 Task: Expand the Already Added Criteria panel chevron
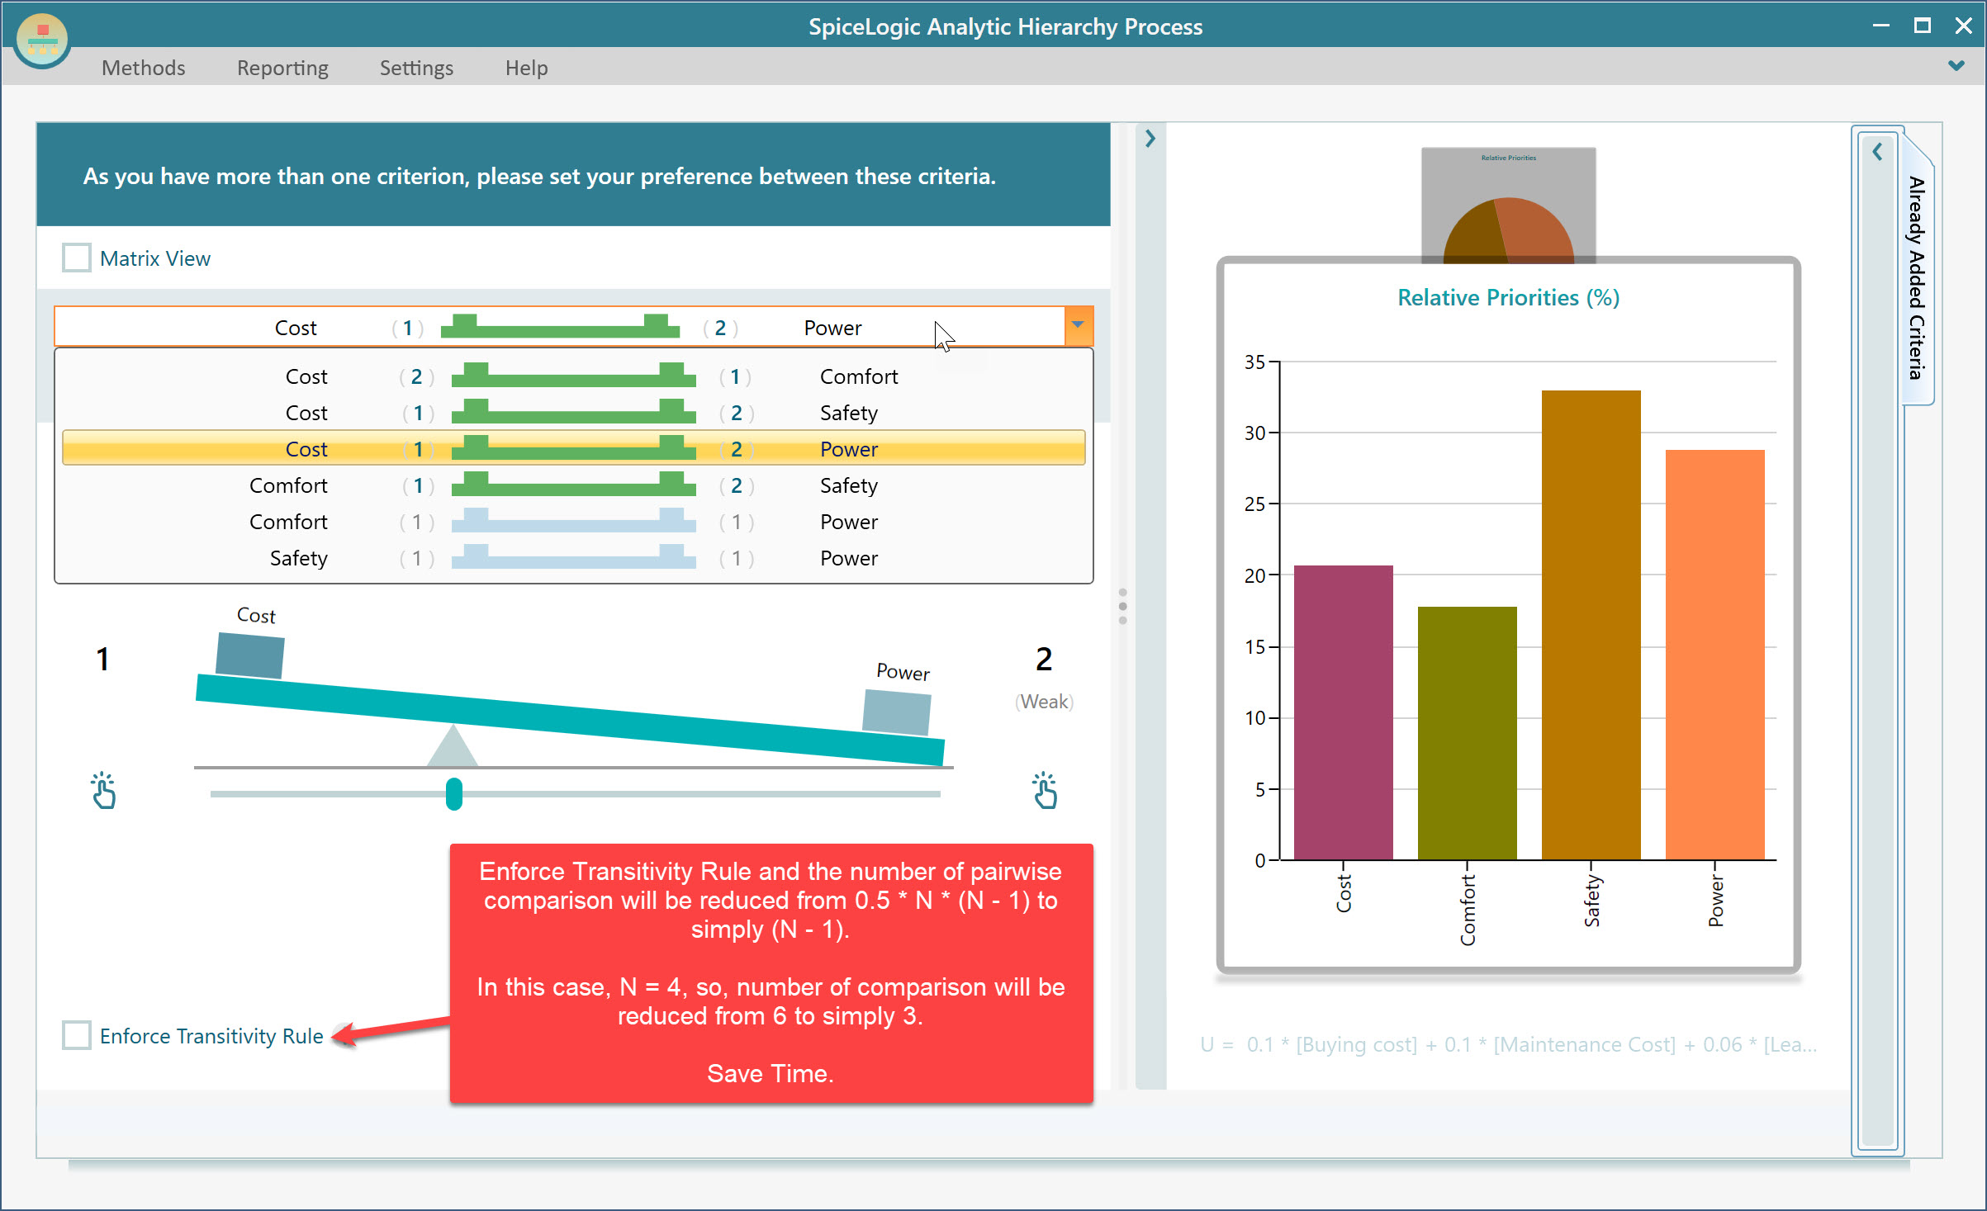(x=1877, y=152)
